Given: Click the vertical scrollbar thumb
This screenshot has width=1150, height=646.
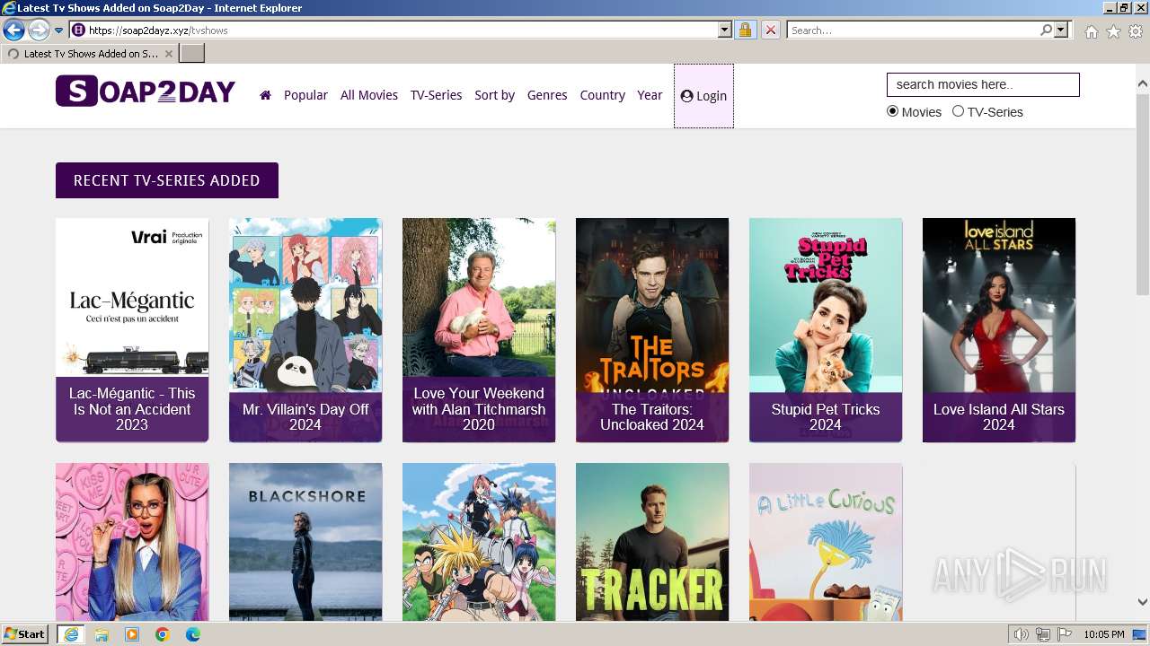Looking at the screenshot, I should [x=1142, y=193].
